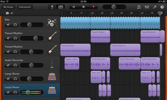This screenshot has width=167, height=100.
Task: Select the Audio Recorder.2 region at bar 50
Action: 129,63
